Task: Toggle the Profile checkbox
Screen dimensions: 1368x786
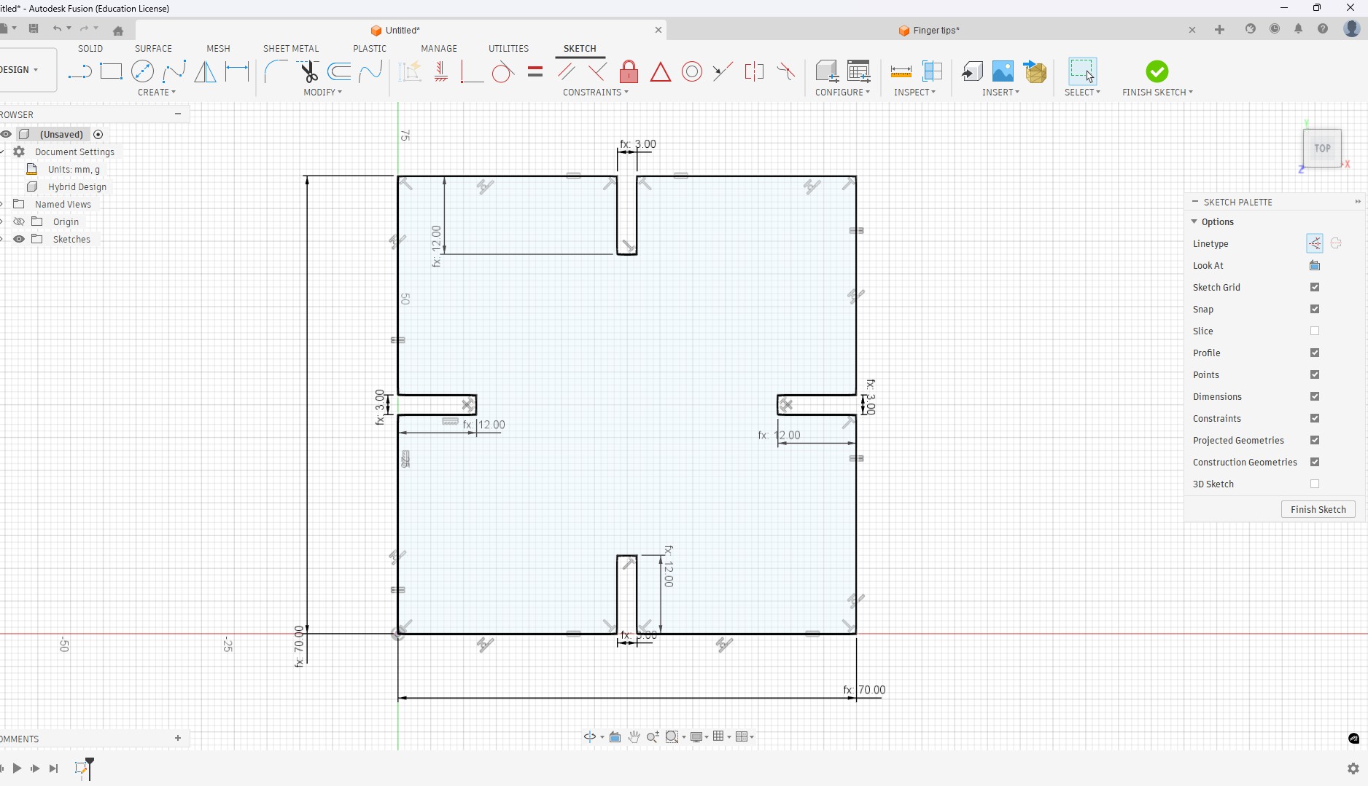Action: click(x=1315, y=353)
